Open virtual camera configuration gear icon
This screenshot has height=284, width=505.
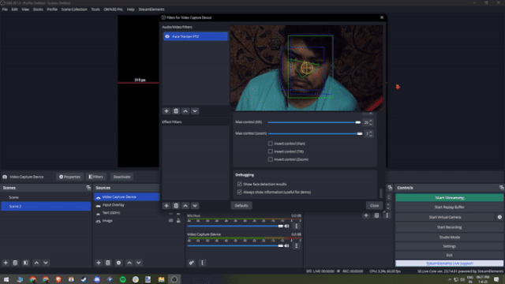(x=499, y=217)
